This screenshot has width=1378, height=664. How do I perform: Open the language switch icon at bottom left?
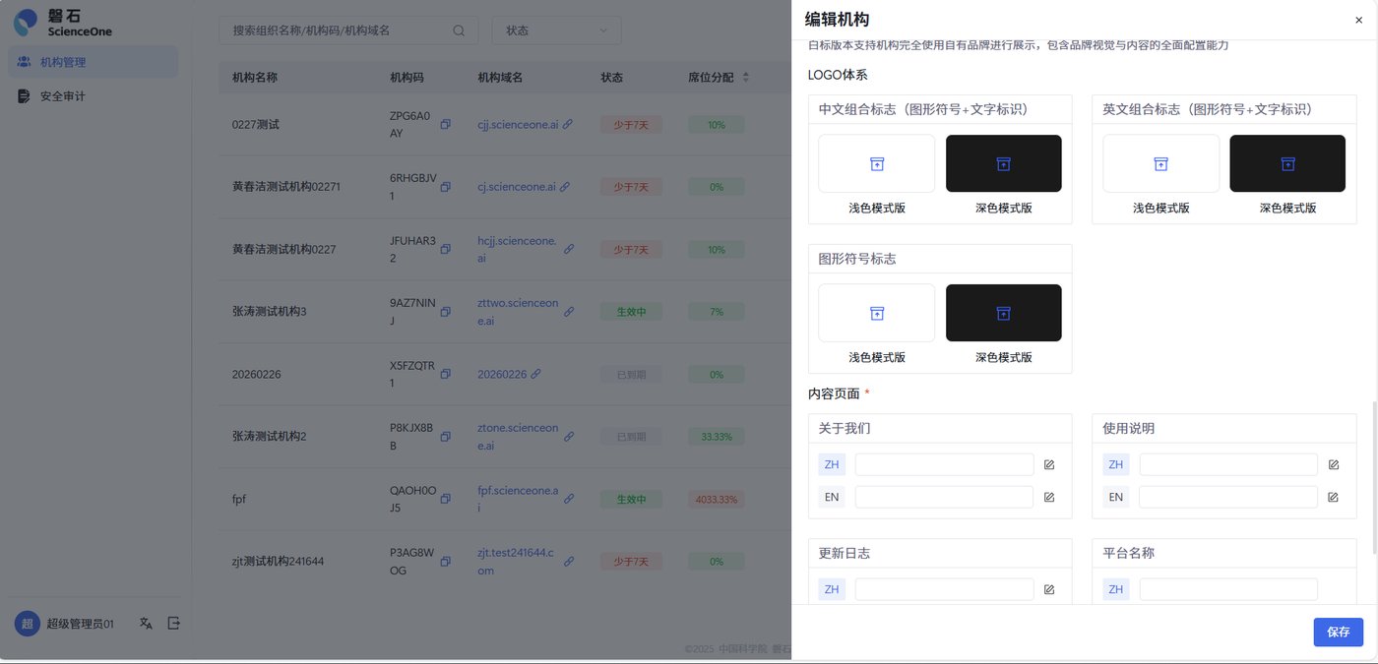point(146,623)
